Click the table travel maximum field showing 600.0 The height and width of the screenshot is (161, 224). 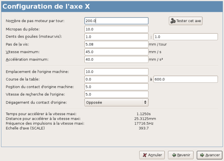pyautogui.click(x=185, y=79)
